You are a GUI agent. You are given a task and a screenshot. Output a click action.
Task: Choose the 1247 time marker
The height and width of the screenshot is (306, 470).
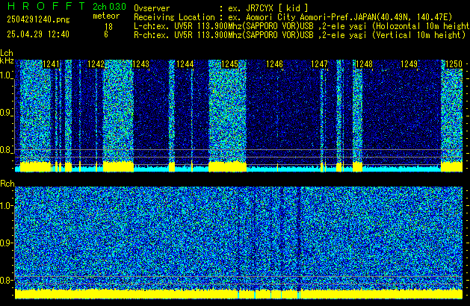pyautogui.click(x=319, y=64)
